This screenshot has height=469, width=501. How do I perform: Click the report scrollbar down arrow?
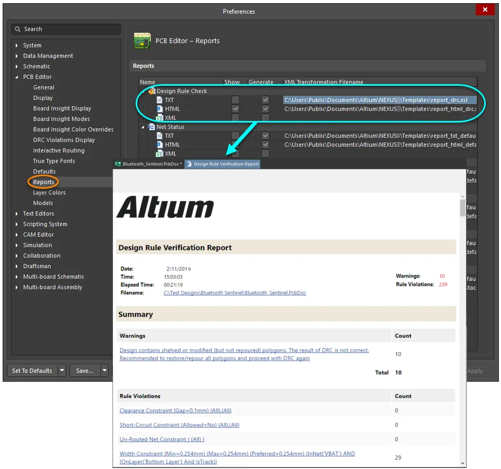pos(463,464)
